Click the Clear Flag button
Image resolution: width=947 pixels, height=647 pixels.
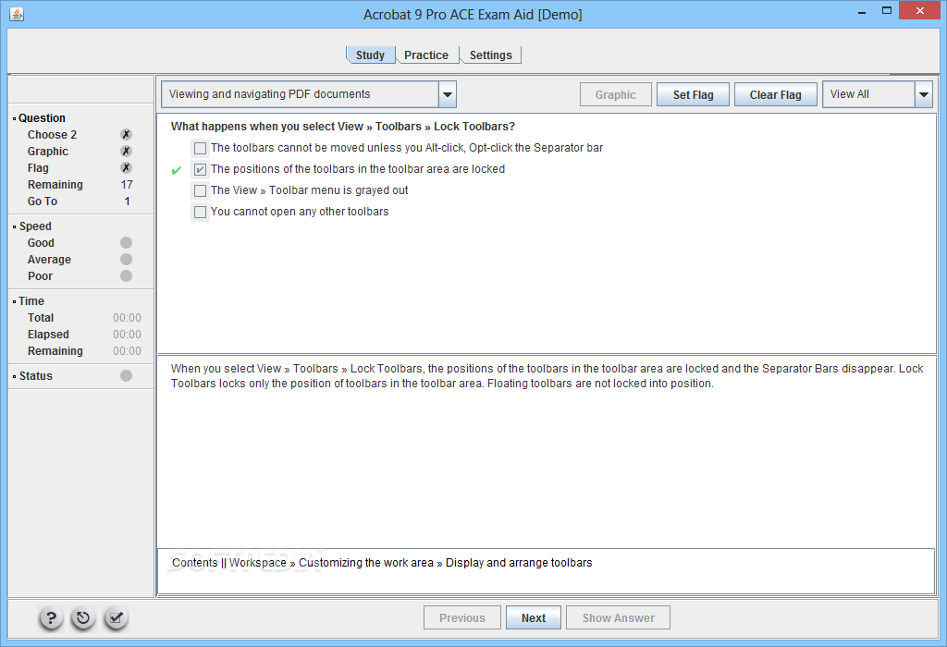(x=776, y=95)
